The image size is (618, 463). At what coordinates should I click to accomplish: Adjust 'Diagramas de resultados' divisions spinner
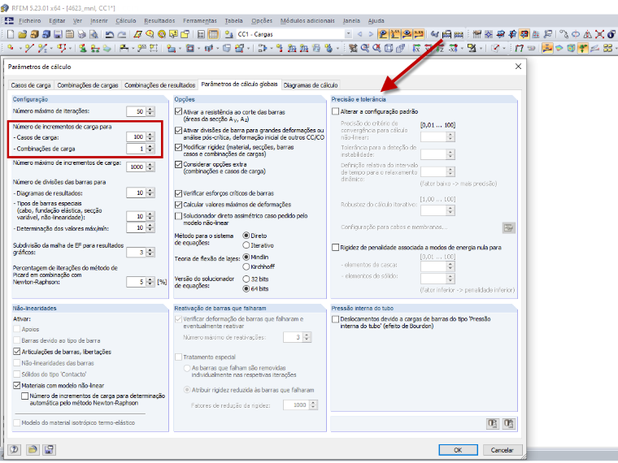(150, 193)
